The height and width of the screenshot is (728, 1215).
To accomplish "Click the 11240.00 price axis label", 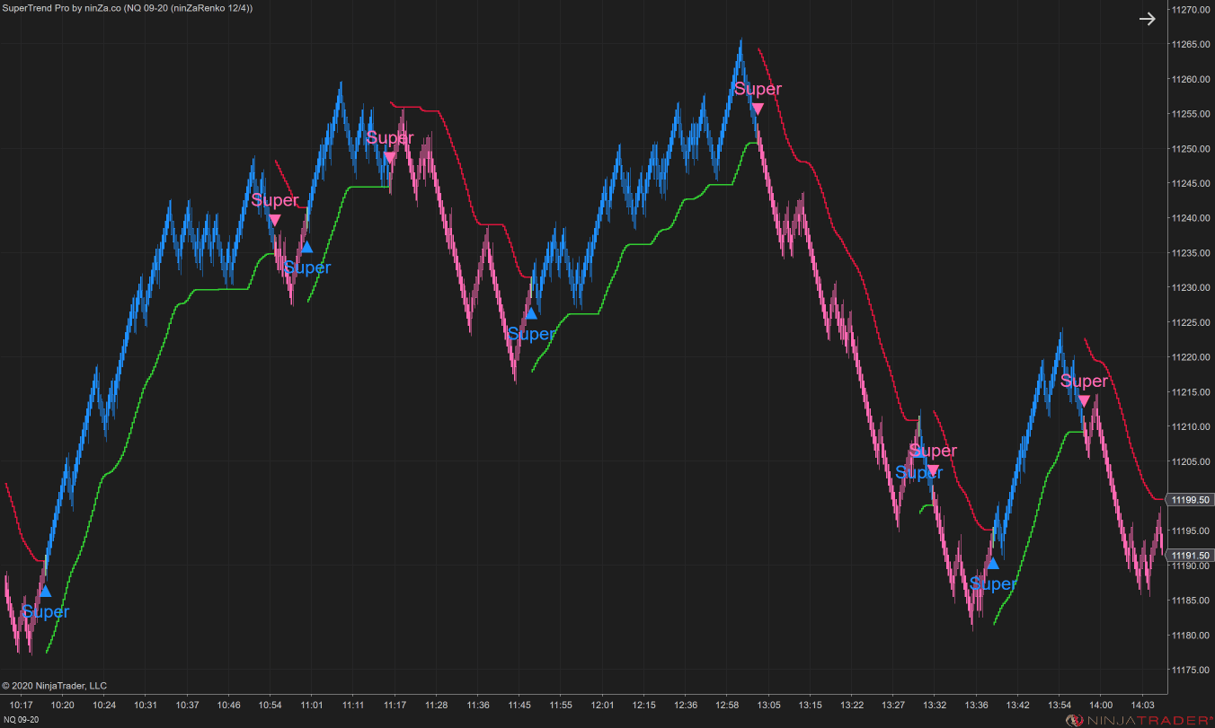I will pyautogui.click(x=1193, y=218).
